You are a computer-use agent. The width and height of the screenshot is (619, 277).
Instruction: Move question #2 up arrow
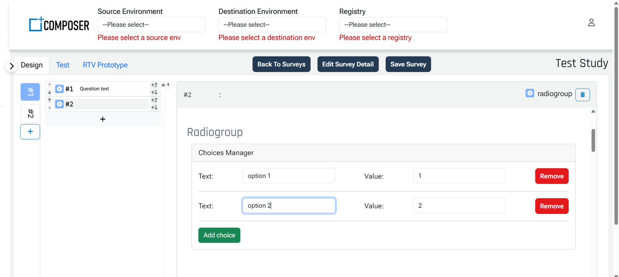pos(50,100)
